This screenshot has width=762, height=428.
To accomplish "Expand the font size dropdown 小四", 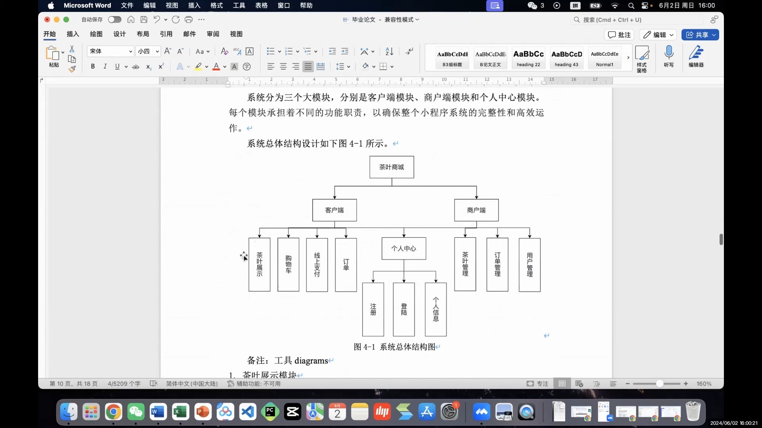I will 157,51.
